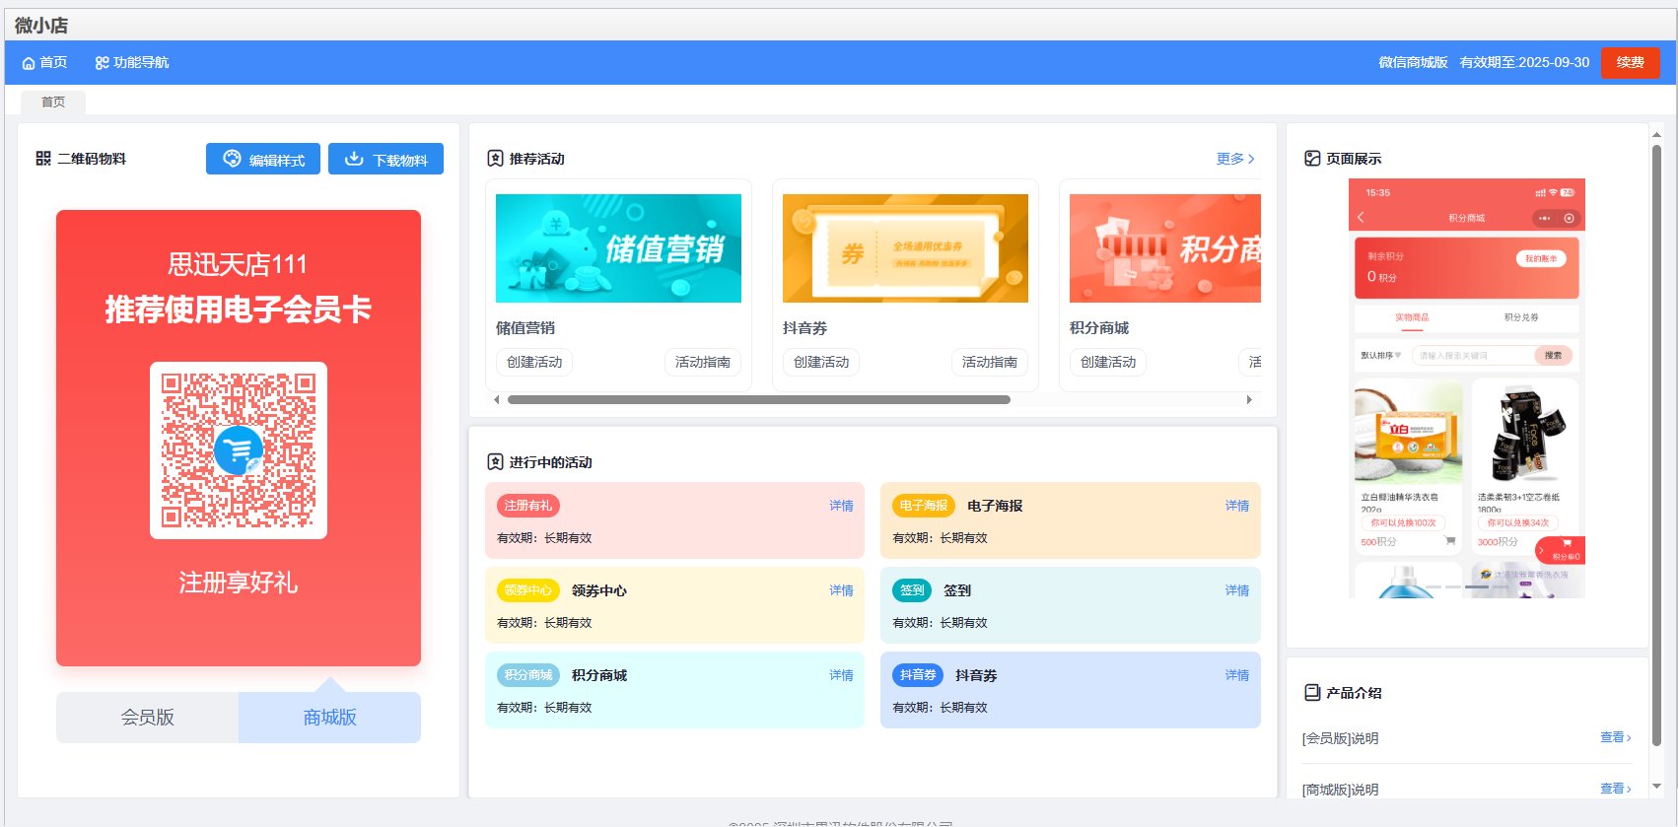Click the 二维码物料 grid icon
1678x827 pixels.
coord(43,159)
